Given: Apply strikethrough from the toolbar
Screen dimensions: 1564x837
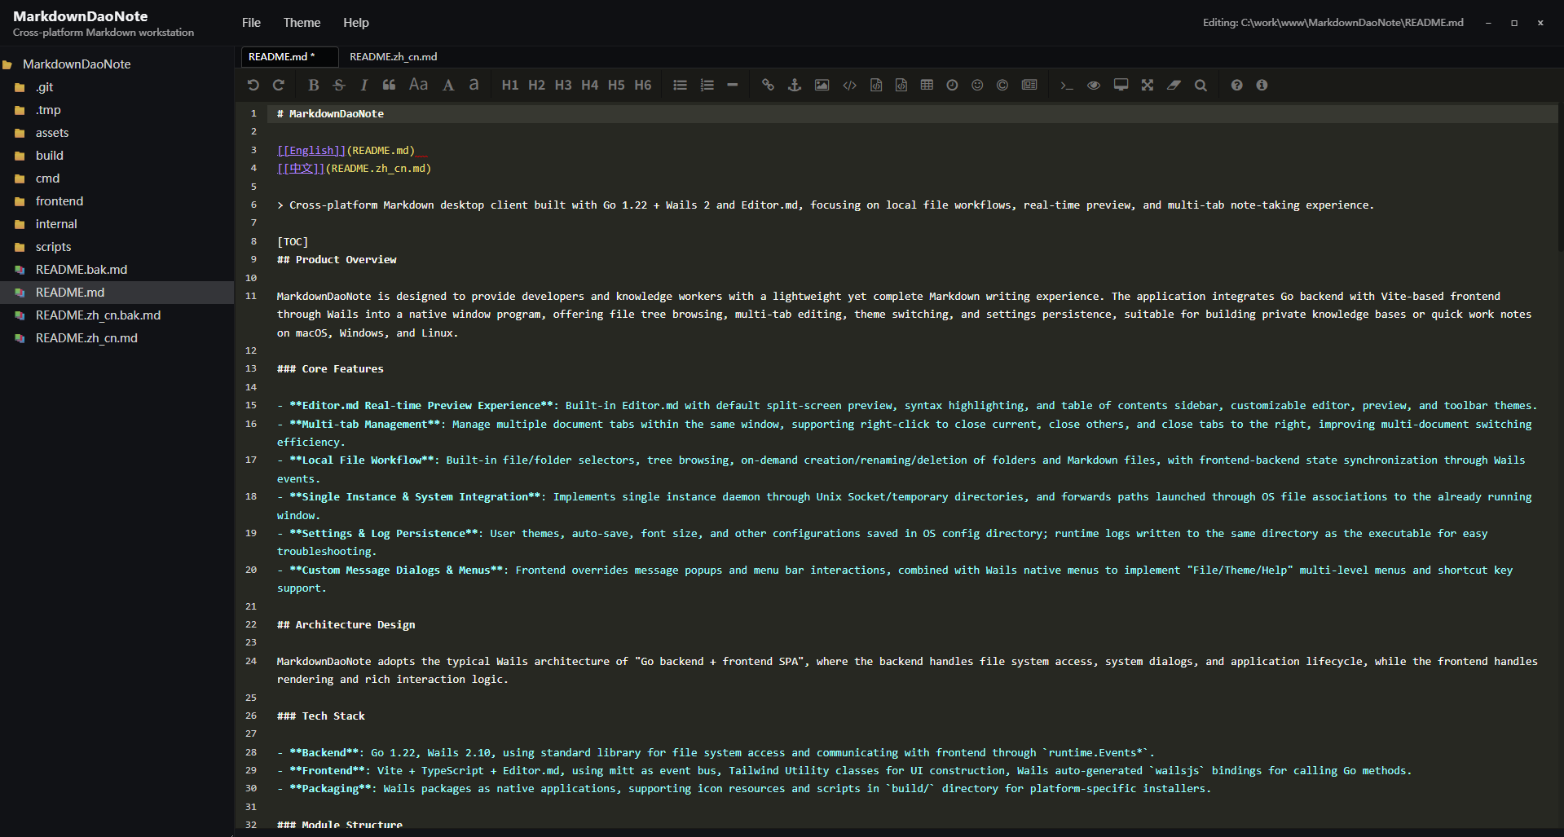Looking at the screenshot, I should [x=339, y=85].
